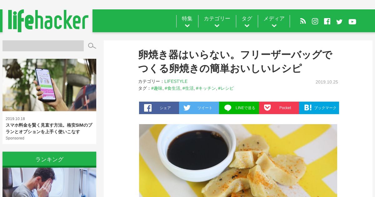Open the Twitter icon in header
Viewport: 375px width, 197px height.
pos(339,22)
